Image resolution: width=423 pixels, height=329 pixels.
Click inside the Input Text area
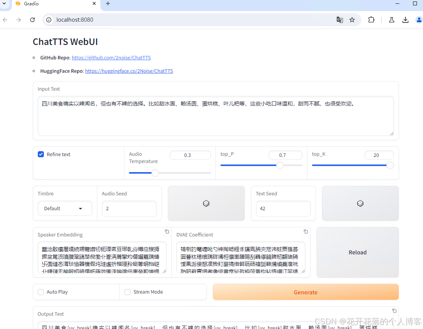216,116
